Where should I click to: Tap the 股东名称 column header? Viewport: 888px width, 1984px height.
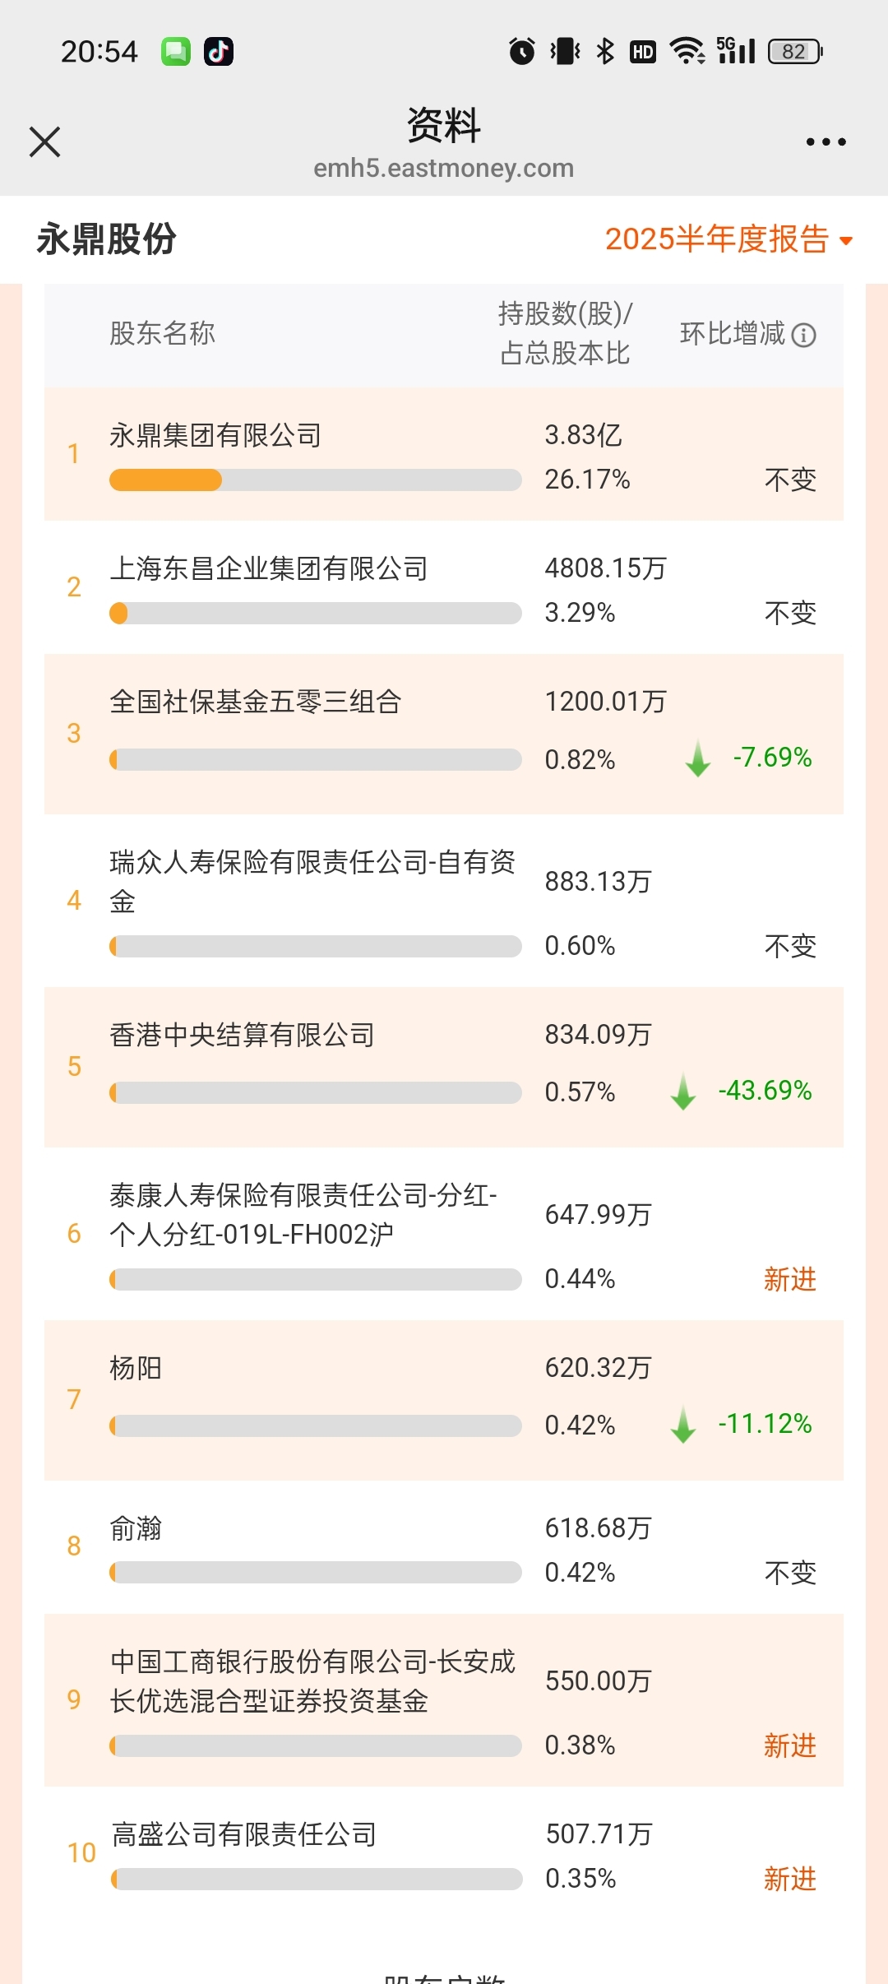coord(162,333)
